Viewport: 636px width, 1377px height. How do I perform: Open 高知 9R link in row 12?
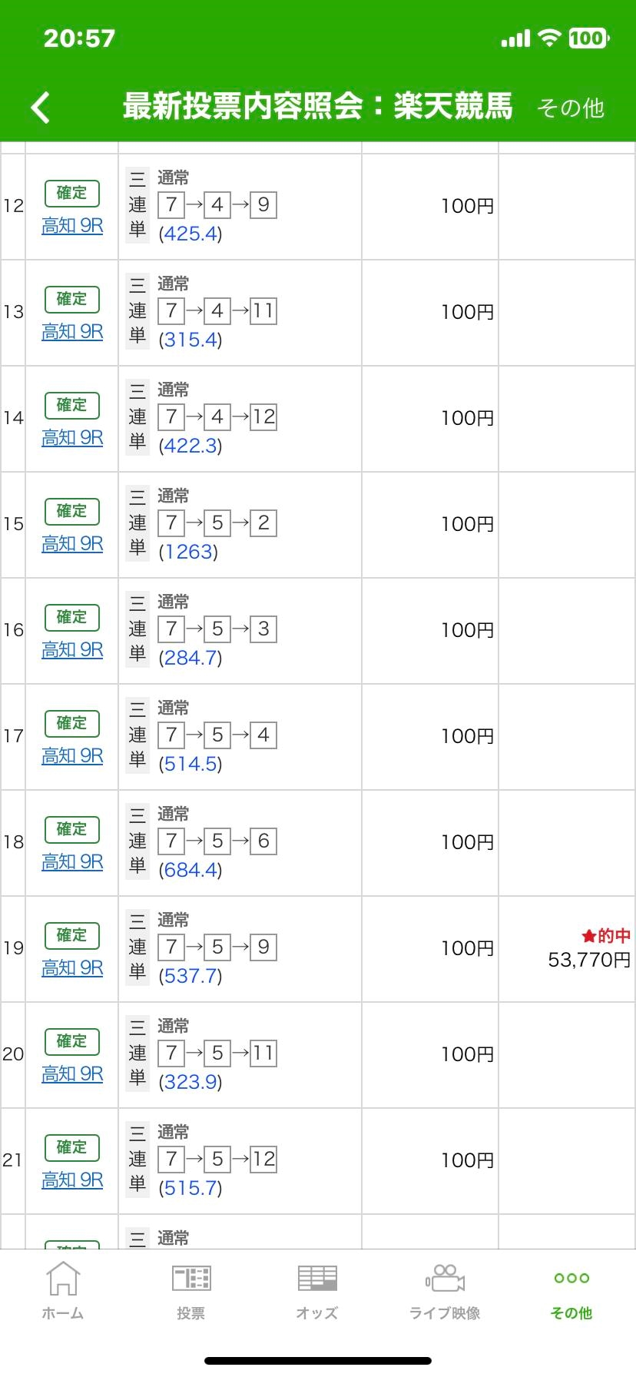[72, 226]
